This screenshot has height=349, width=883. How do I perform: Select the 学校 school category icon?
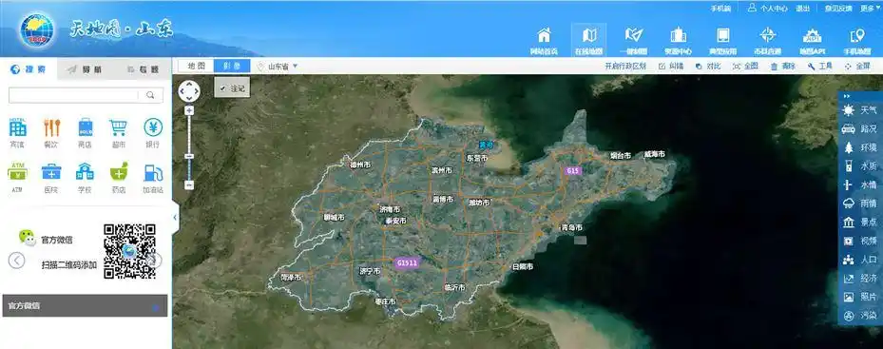pyautogui.click(x=85, y=171)
